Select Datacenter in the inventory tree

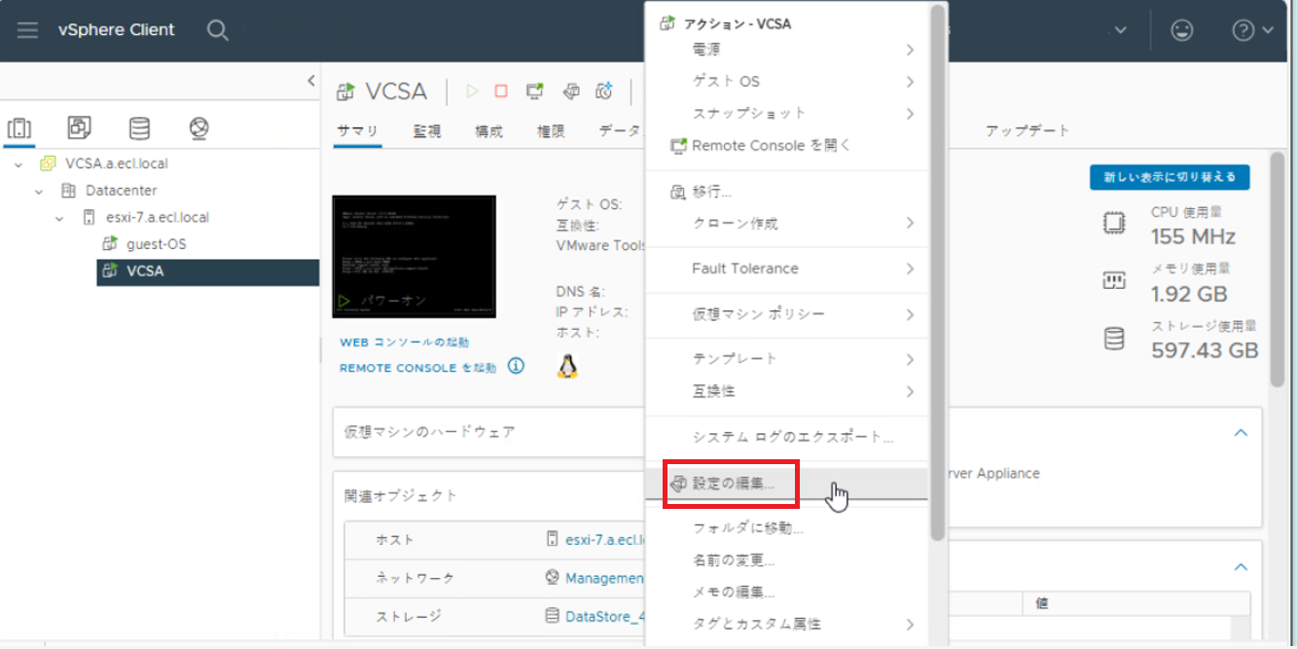click(121, 191)
